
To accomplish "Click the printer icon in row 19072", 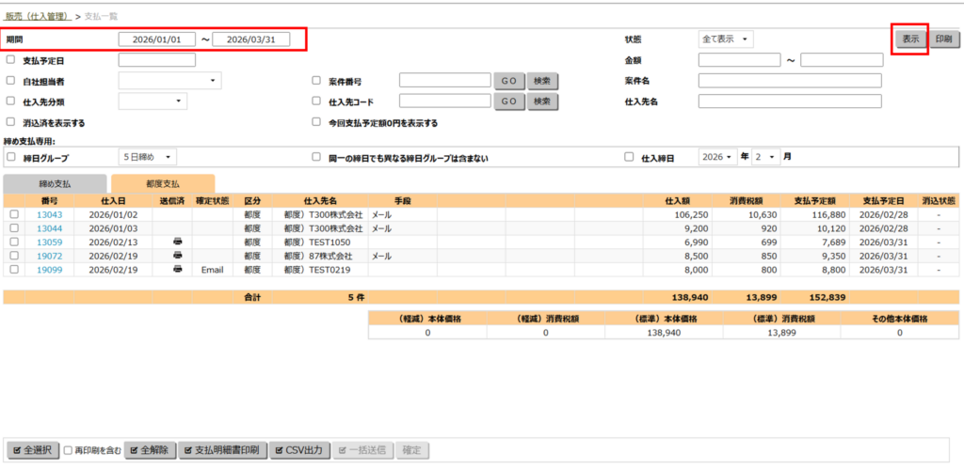I will pos(178,256).
